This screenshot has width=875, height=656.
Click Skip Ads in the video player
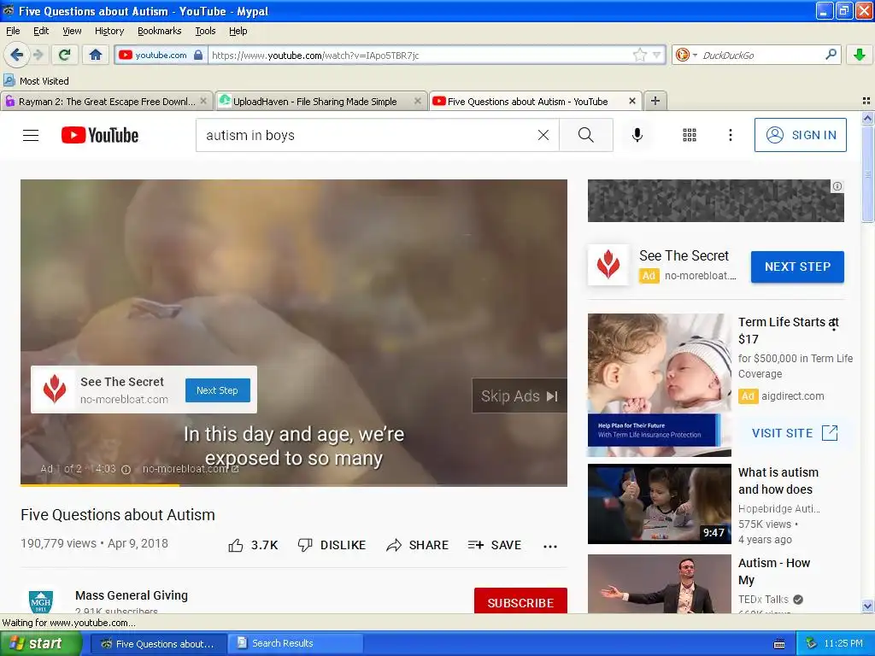520,396
